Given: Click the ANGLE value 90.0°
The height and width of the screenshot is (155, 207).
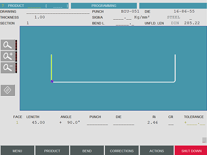Looking at the screenshot, I should coord(74,122).
